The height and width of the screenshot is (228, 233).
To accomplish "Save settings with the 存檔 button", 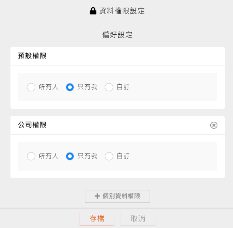I will tap(97, 219).
